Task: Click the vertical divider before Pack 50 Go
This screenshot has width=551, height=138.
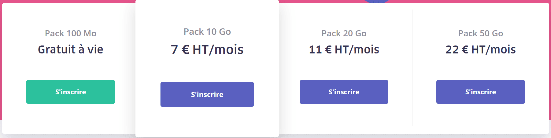Action: [x=412, y=67]
